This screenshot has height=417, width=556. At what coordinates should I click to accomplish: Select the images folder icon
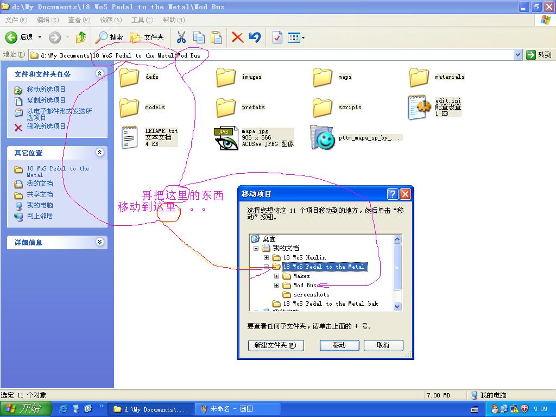226,78
